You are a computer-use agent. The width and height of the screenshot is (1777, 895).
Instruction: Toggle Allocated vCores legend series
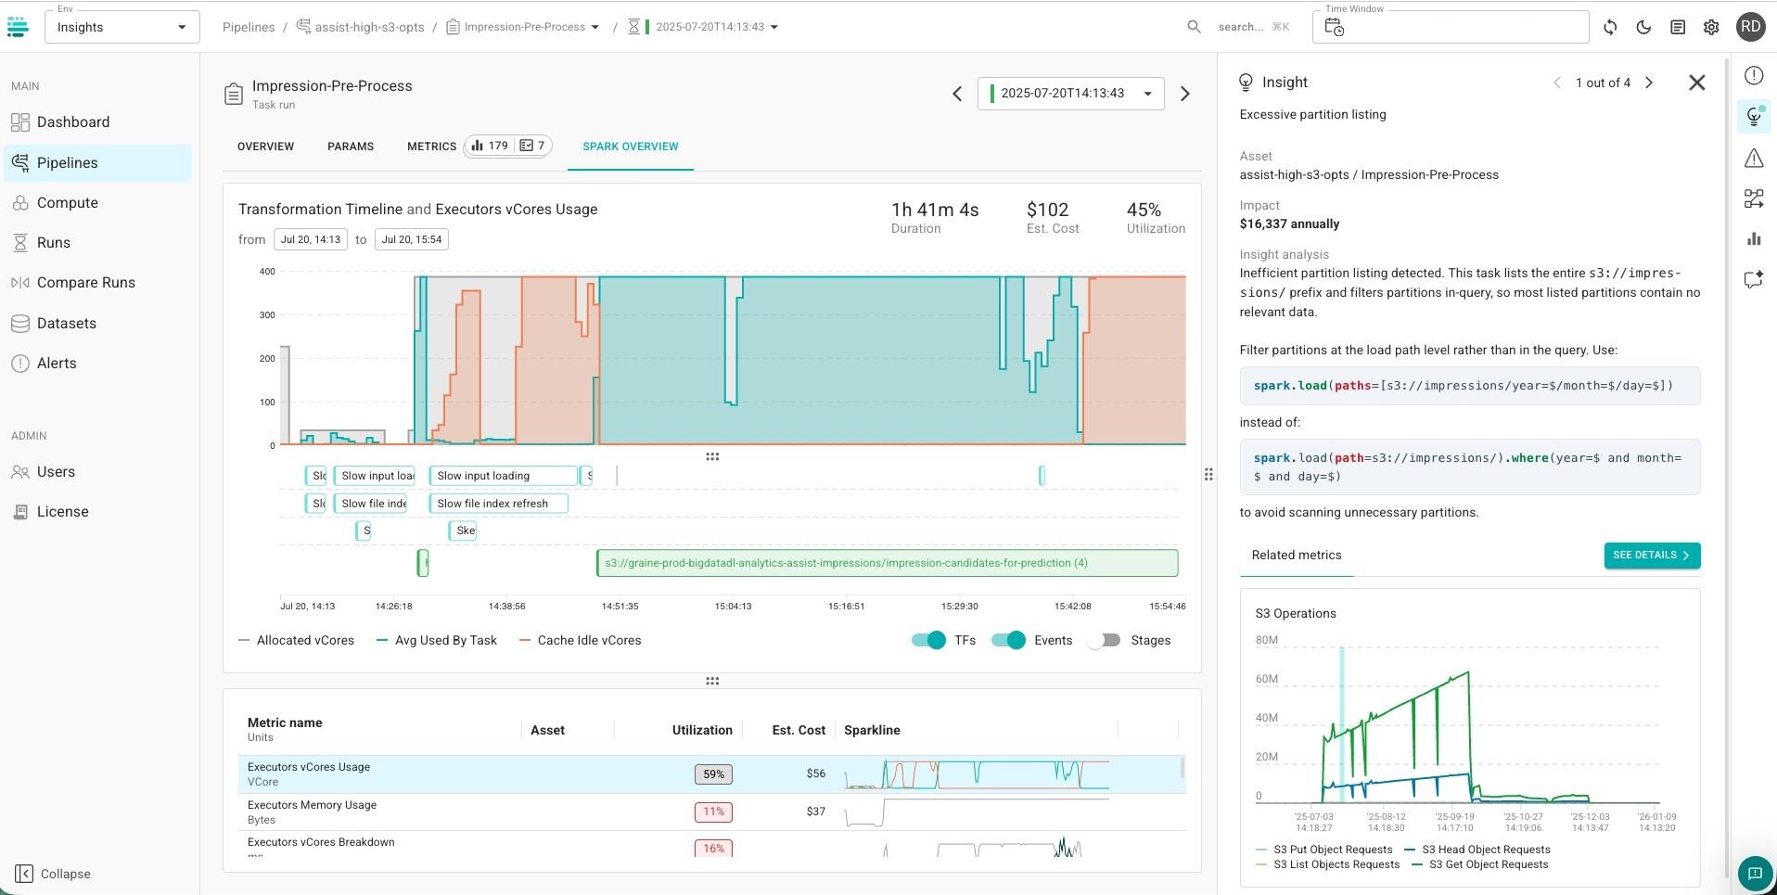click(x=297, y=640)
